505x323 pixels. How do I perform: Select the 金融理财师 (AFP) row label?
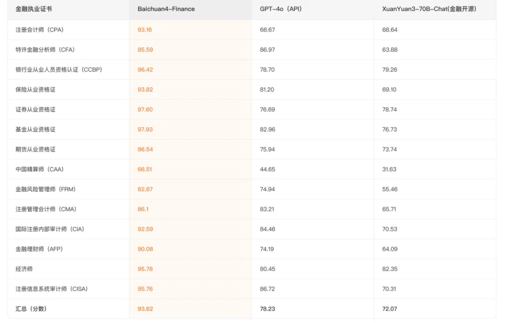39,249
